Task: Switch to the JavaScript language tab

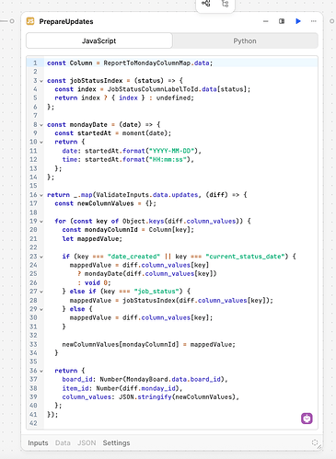Action: [99, 40]
